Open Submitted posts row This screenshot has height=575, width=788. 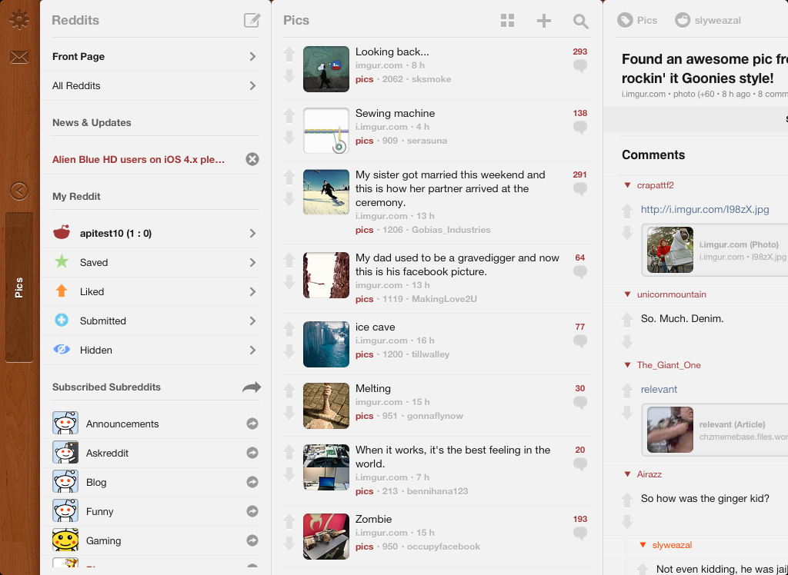pos(155,321)
